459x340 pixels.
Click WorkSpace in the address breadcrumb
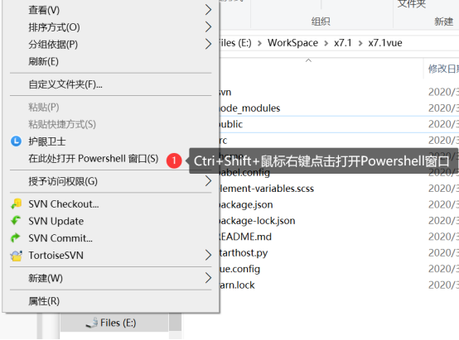point(292,43)
